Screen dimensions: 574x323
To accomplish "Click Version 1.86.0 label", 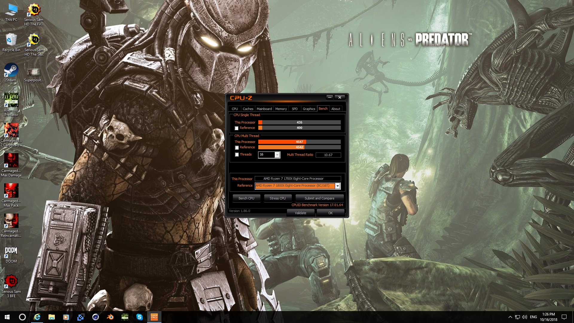I will click(x=239, y=211).
